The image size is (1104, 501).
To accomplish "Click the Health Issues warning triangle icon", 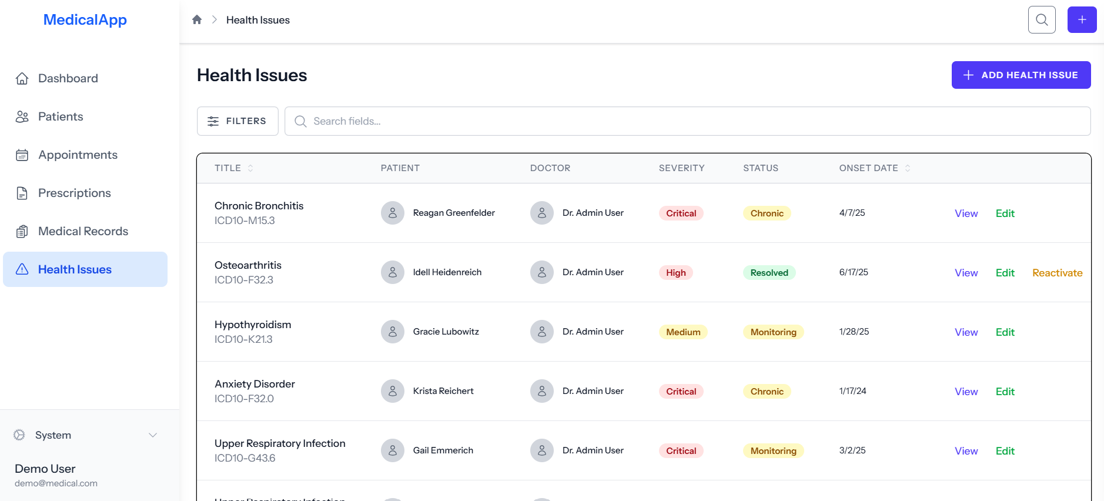I will point(22,269).
